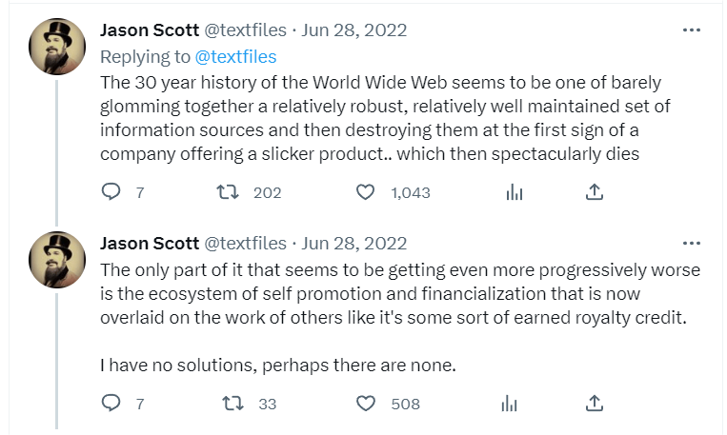
Task: Click Jason Scott's avatar on second tweet
Action: click(58, 260)
